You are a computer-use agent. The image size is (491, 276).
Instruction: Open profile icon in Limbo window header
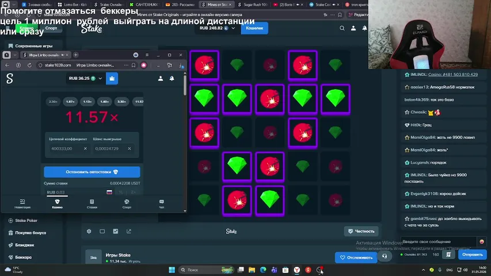pyautogui.click(x=161, y=79)
